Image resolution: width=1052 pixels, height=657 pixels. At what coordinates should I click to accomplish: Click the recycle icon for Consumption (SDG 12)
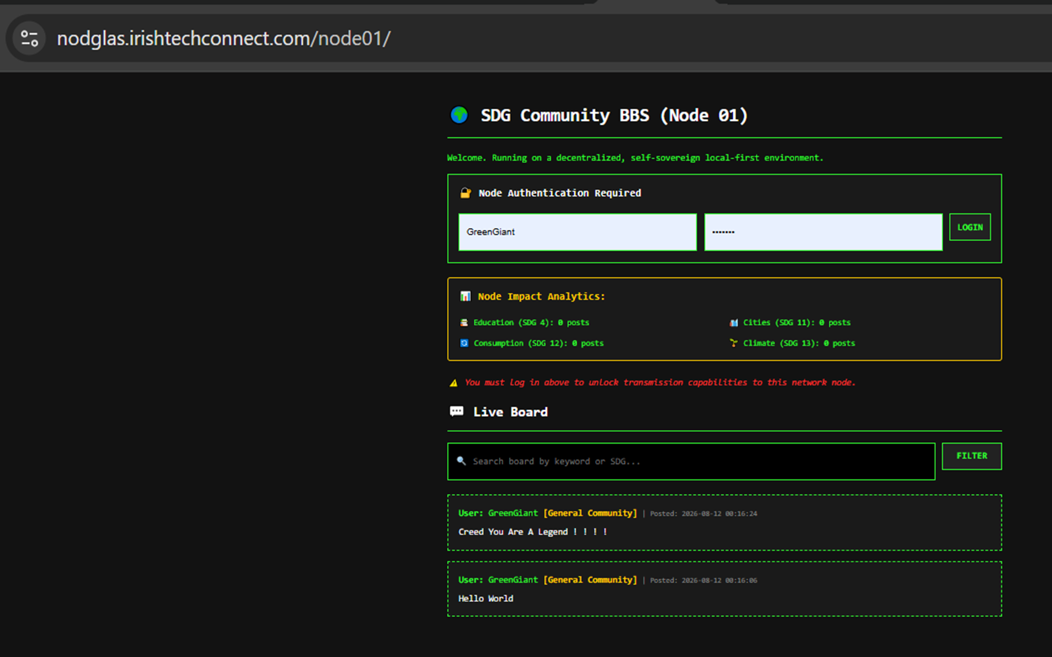tap(464, 343)
